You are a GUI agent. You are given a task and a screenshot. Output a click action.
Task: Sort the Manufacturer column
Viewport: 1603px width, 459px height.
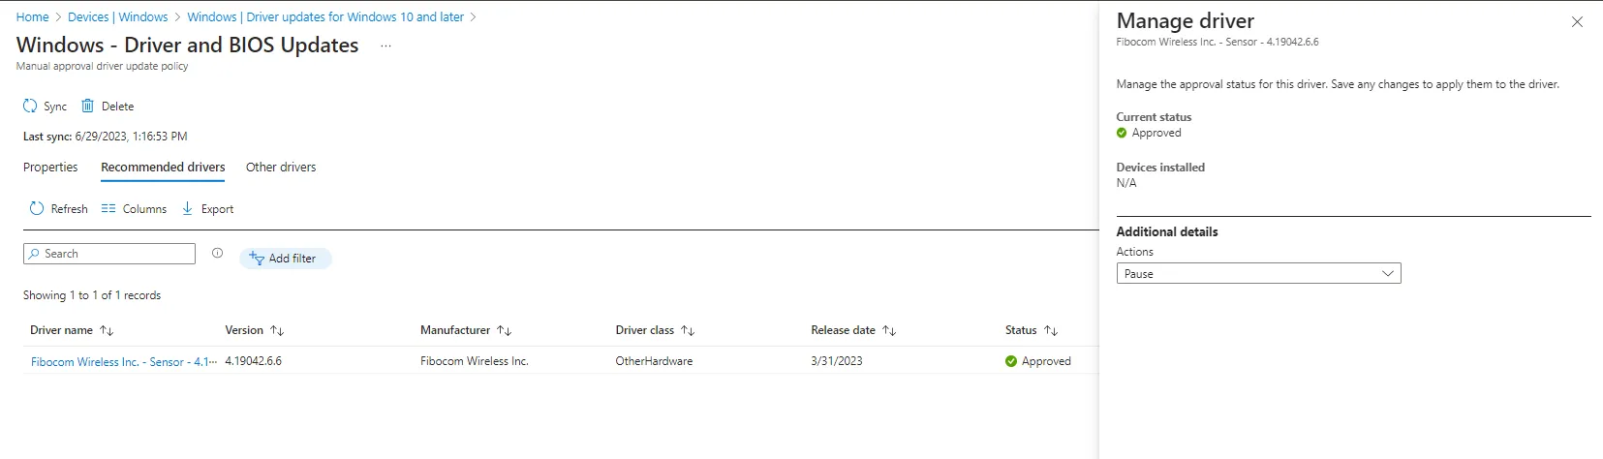[504, 331]
